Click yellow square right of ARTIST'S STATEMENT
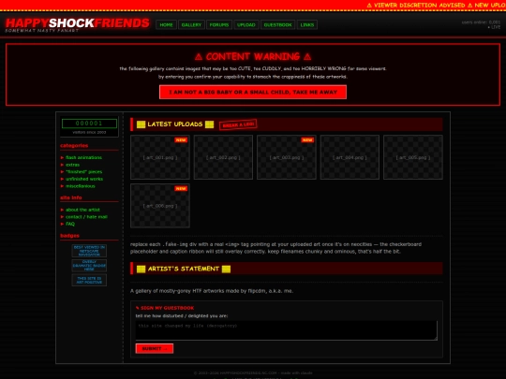The height and width of the screenshot is (379, 506). coord(226,270)
